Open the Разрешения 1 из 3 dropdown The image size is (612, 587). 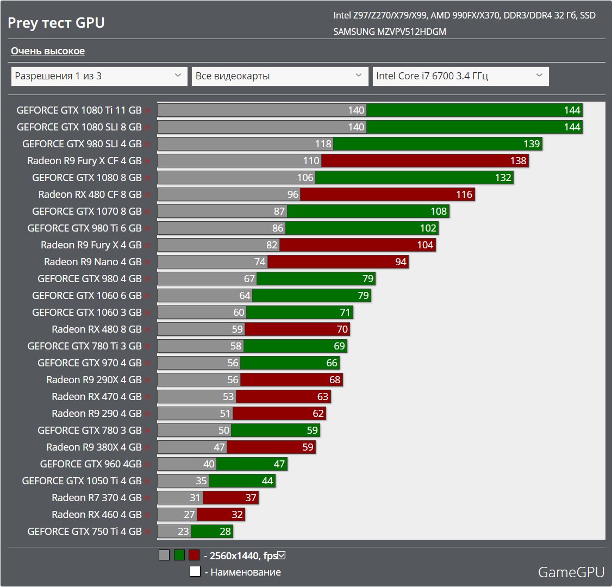coord(99,76)
